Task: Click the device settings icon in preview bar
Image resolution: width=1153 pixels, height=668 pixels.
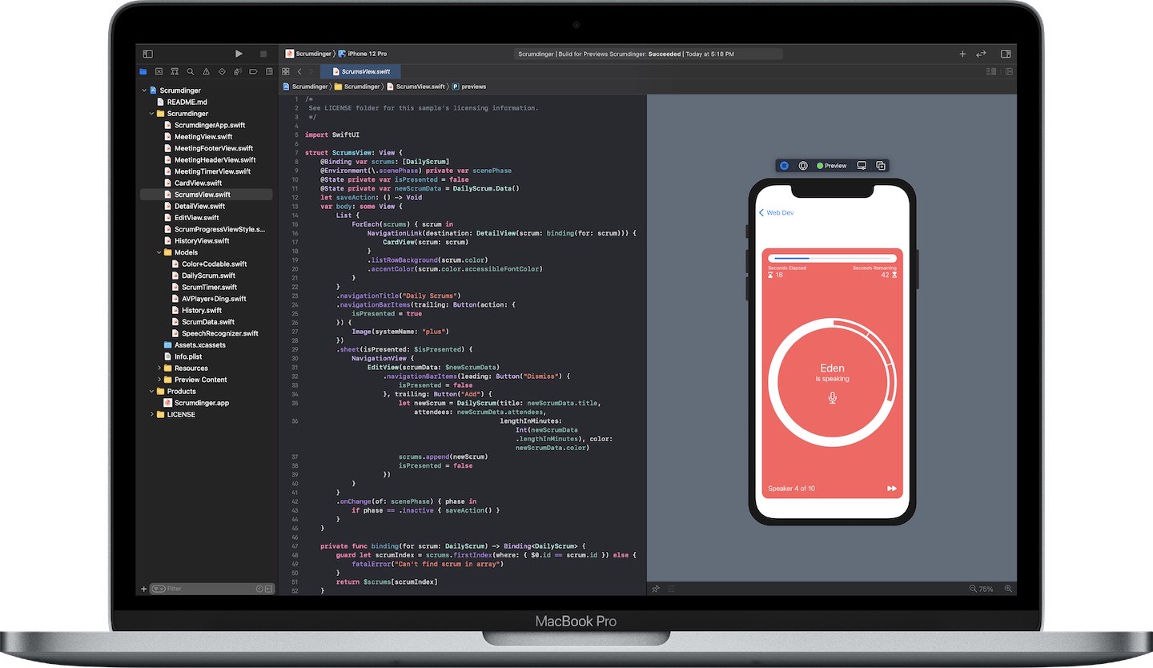Action: click(803, 165)
